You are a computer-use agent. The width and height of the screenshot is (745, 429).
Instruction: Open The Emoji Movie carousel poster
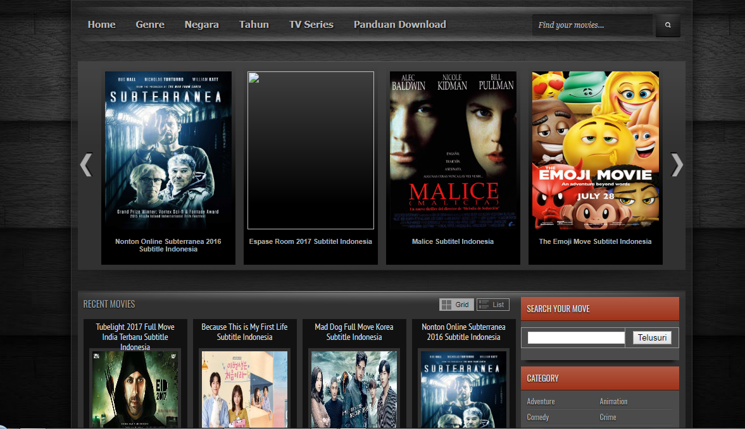[x=596, y=150]
